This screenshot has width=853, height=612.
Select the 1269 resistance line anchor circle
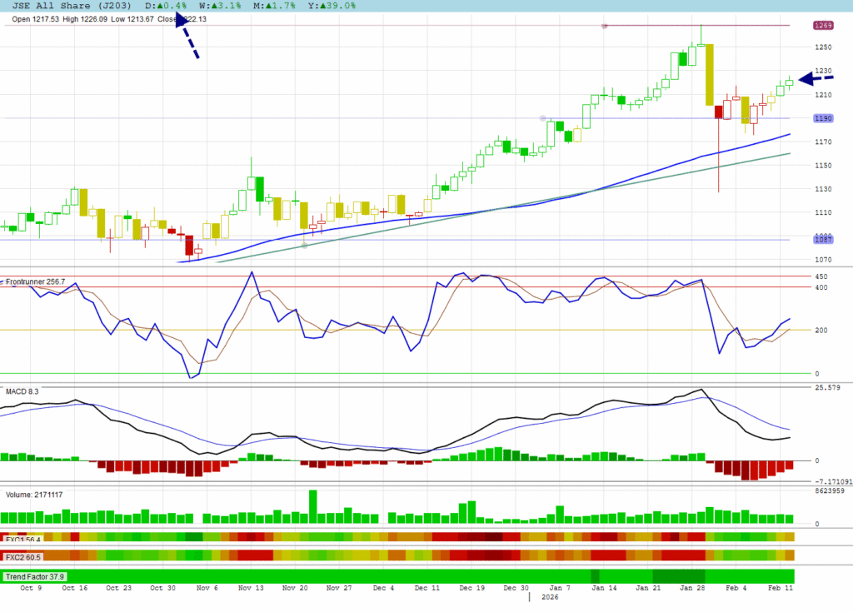point(605,26)
